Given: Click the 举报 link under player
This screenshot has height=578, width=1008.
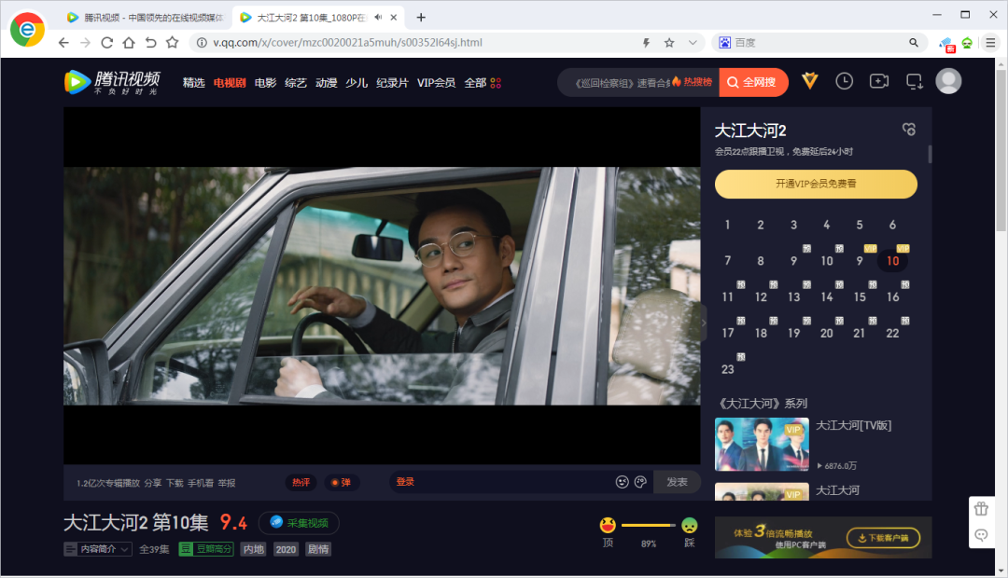Looking at the screenshot, I should 227,483.
